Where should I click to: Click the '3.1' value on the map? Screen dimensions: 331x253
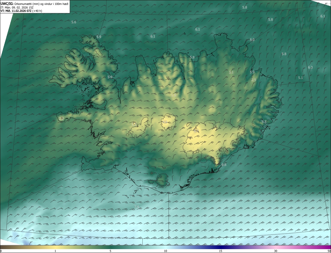coord(231,72)
